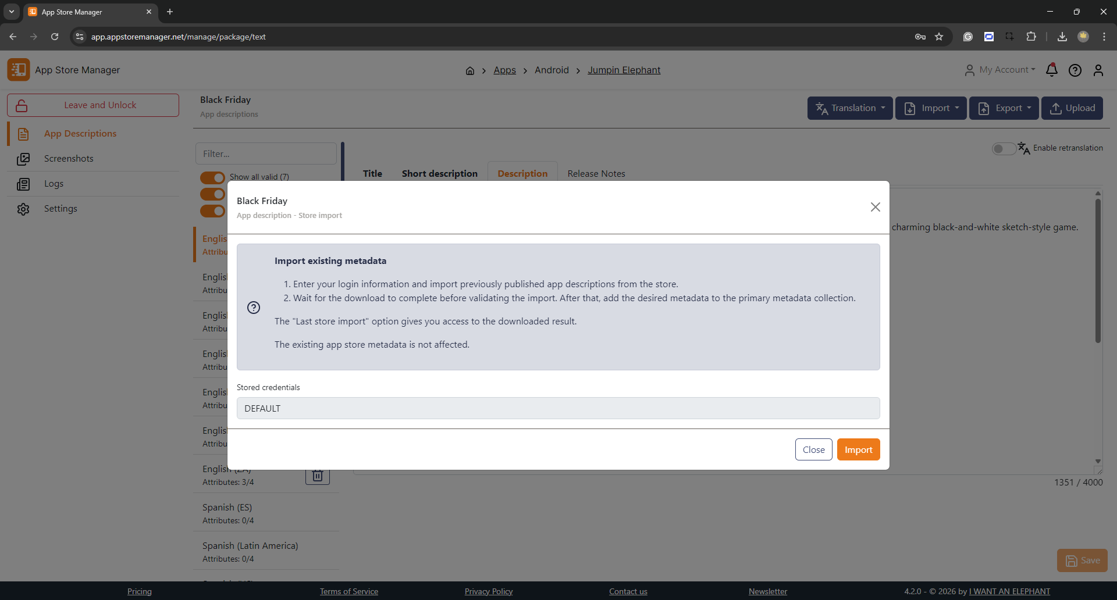Viewport: 1117px width, 600px height.
Task: Toggle the Show all valid switch
Action: (x=212, y=177)
